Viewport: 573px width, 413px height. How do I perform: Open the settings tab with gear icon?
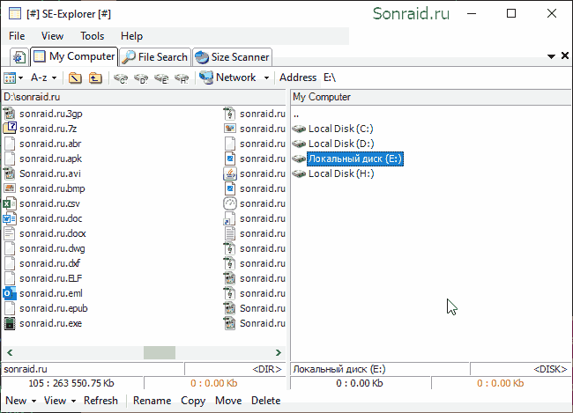click(19, 57)
